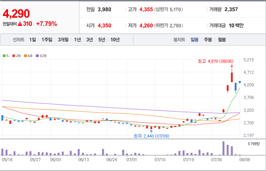This screenshot has height=171, width=266.
Task: Click the 08/08 date axis label
Action: click(x=245, y=160)
